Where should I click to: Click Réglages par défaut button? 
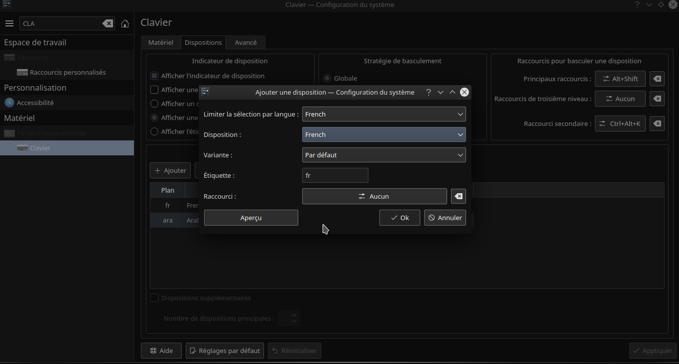[x=225, y=351]
